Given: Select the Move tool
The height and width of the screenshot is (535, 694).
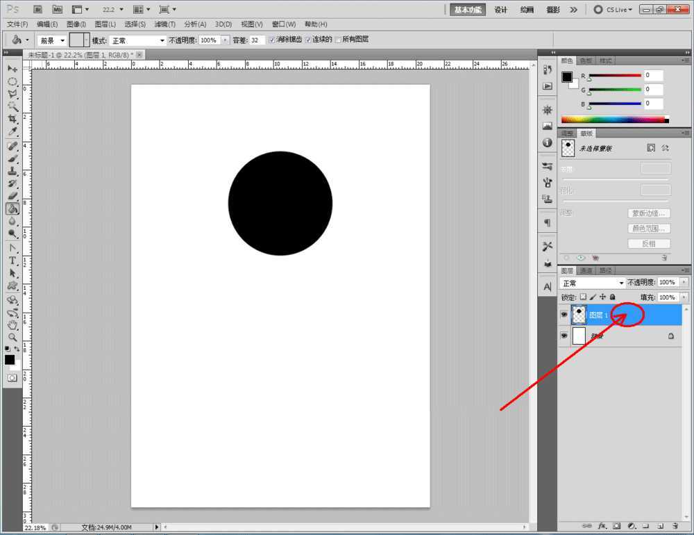Looking at the screenshot, I should (12, 68).
